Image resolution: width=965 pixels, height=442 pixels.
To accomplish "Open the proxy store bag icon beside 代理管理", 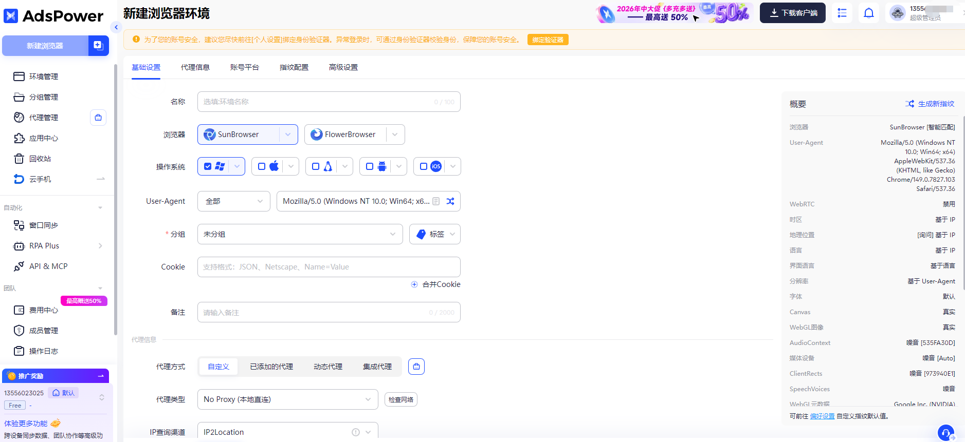I will 98,118.
